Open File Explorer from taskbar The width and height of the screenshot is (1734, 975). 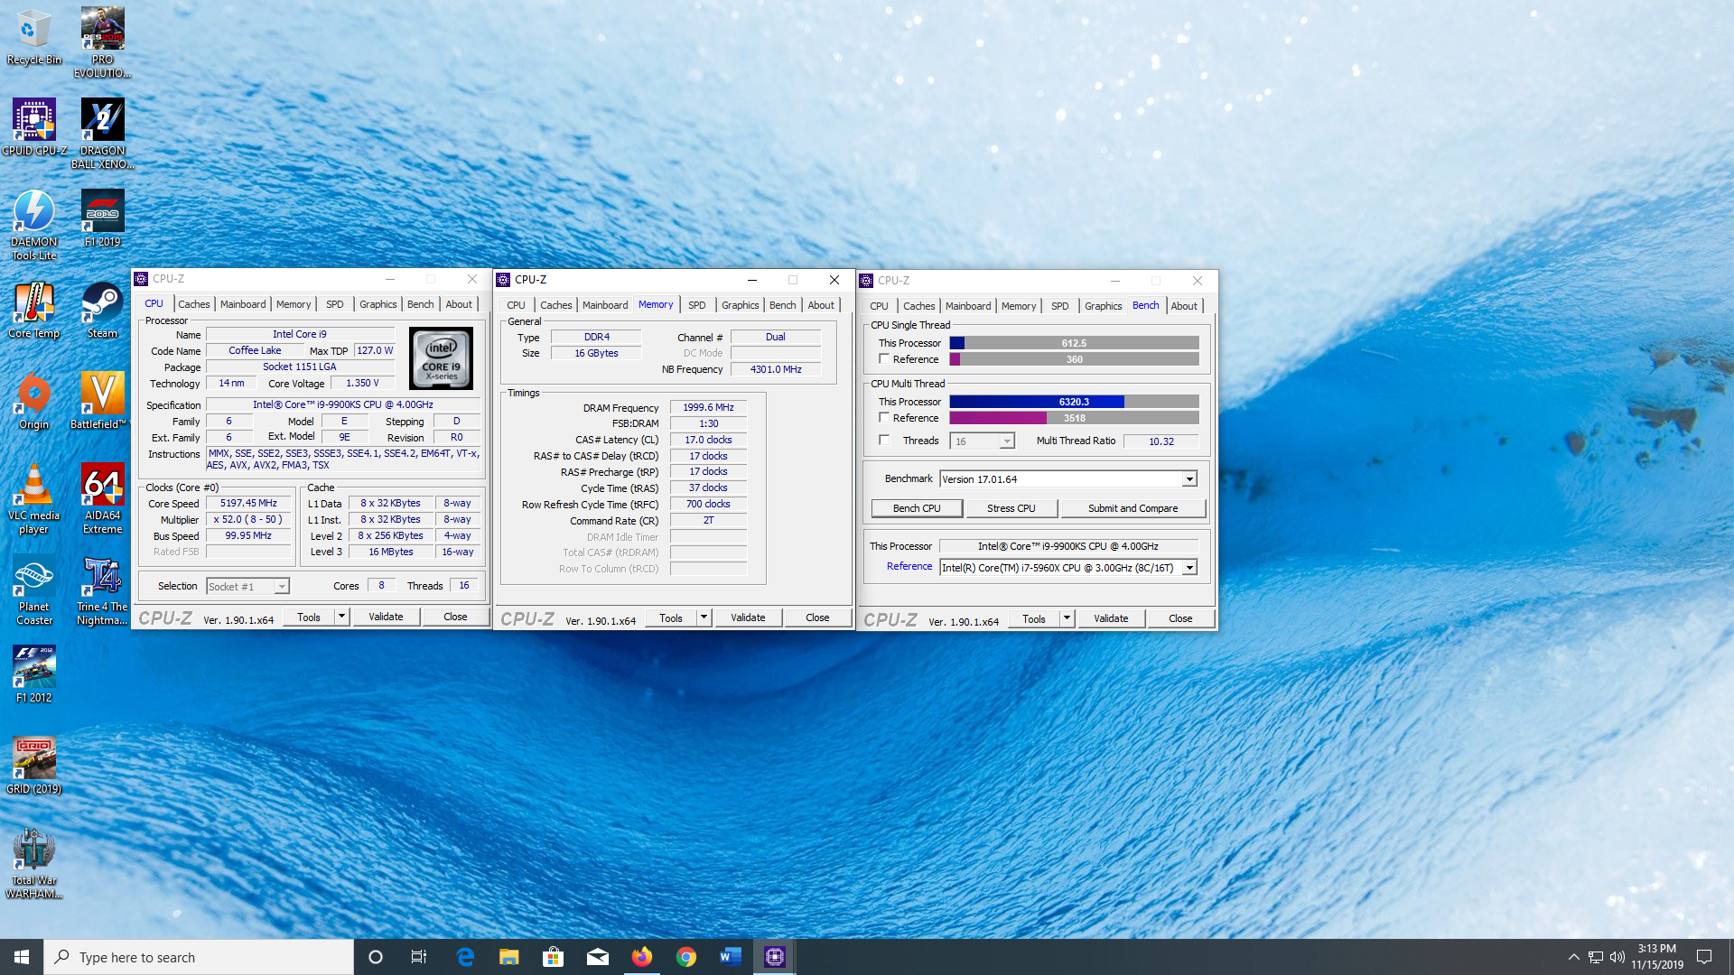[509, 957]
